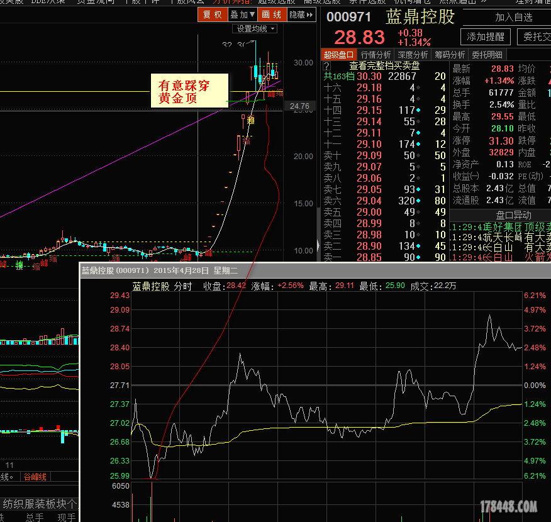The height and width of the screenshot is (522, 551).
Task: Open the 叠加 overlay dropdown
Action: click(x=242, y=14)
